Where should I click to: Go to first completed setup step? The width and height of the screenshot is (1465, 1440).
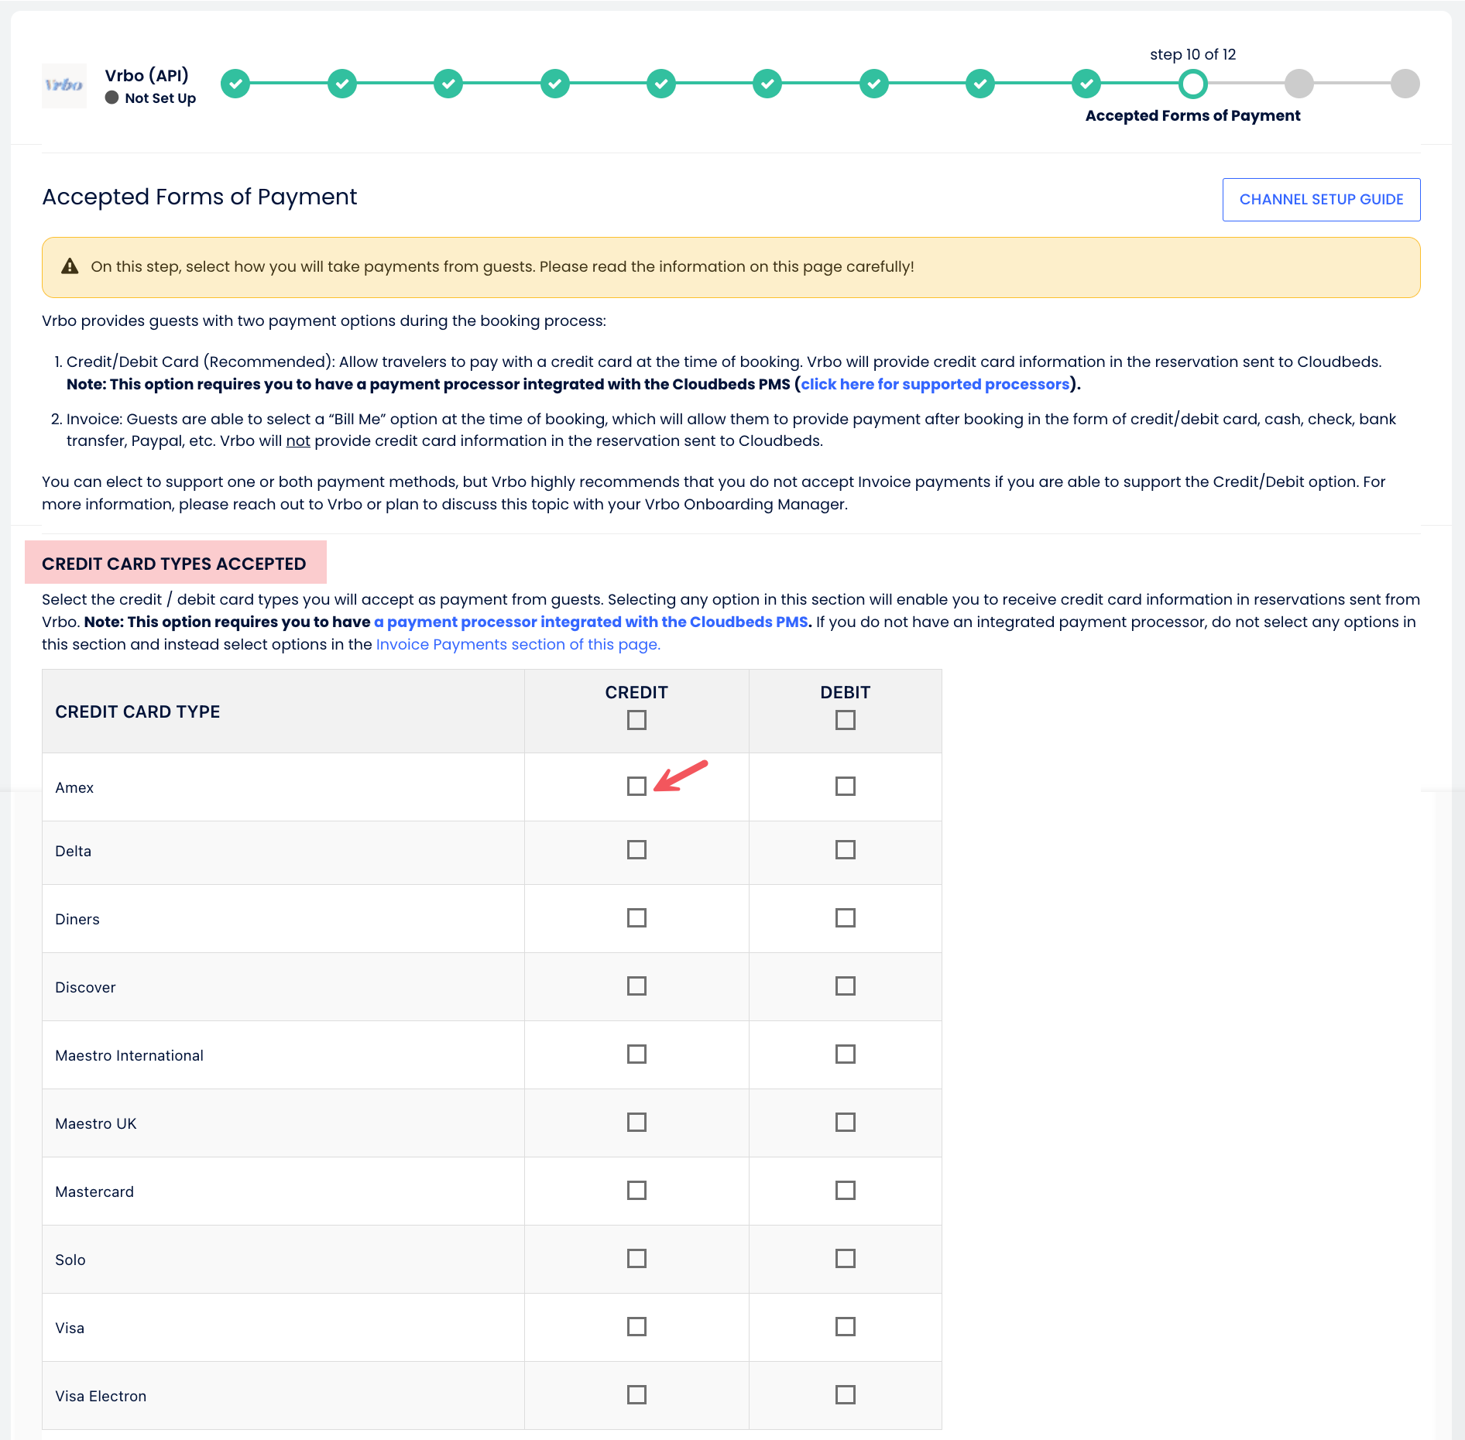(x=235, y=84)
